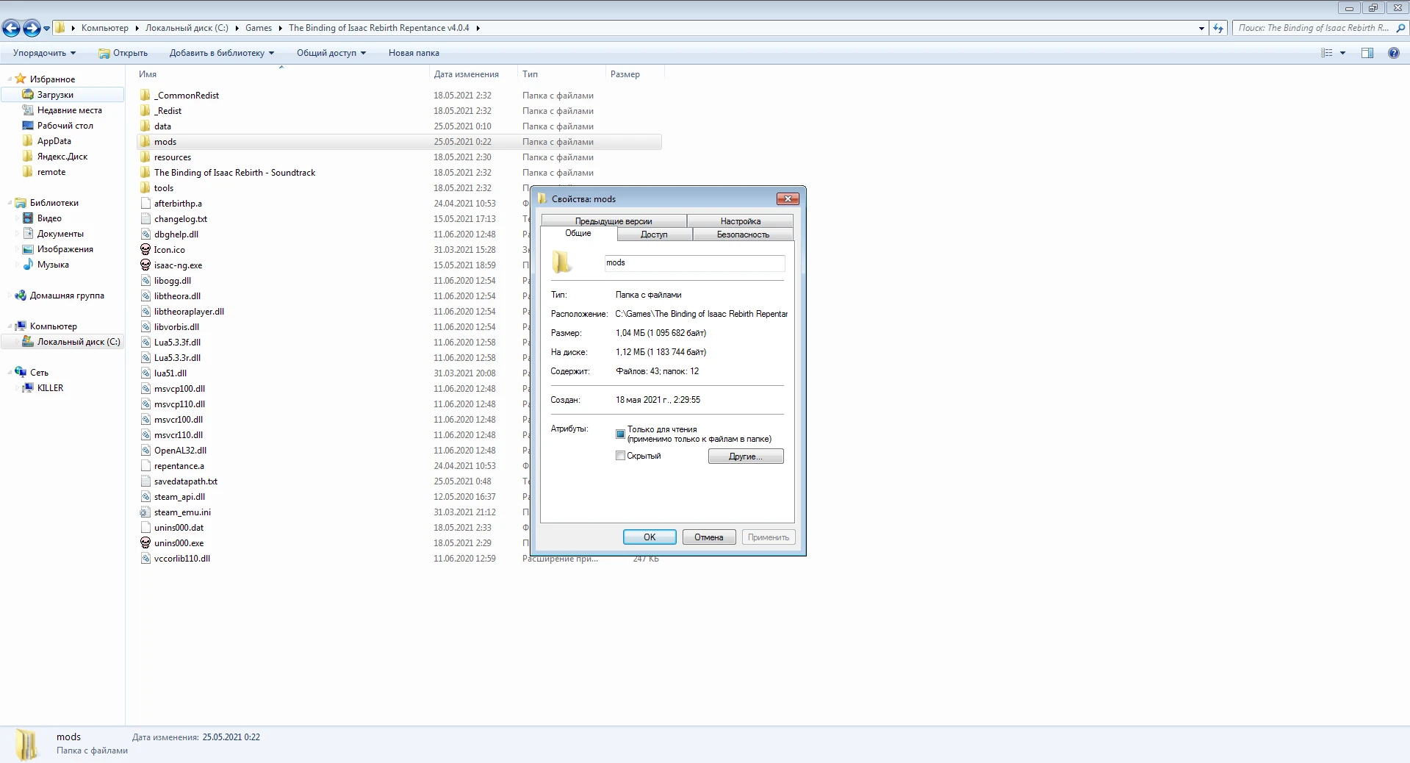
Task: Click the folder name field containing 'mods'
Action: 694,263
